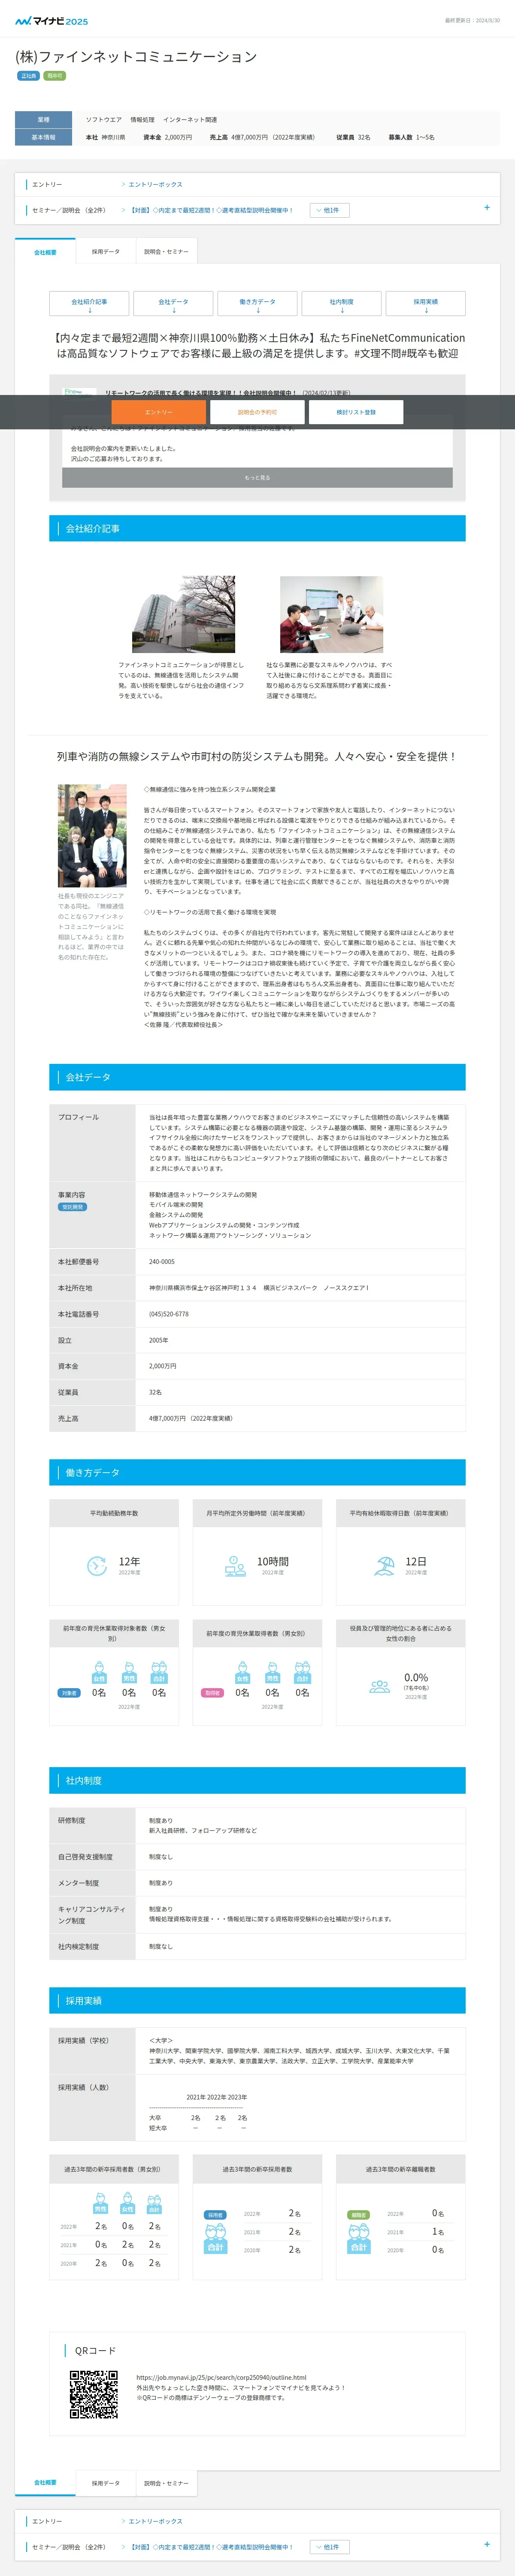The image size is (515, 2576).
Task: Jump to 社内制度 via anchor button
Action: pyautogui.click(x=341, y=304)
